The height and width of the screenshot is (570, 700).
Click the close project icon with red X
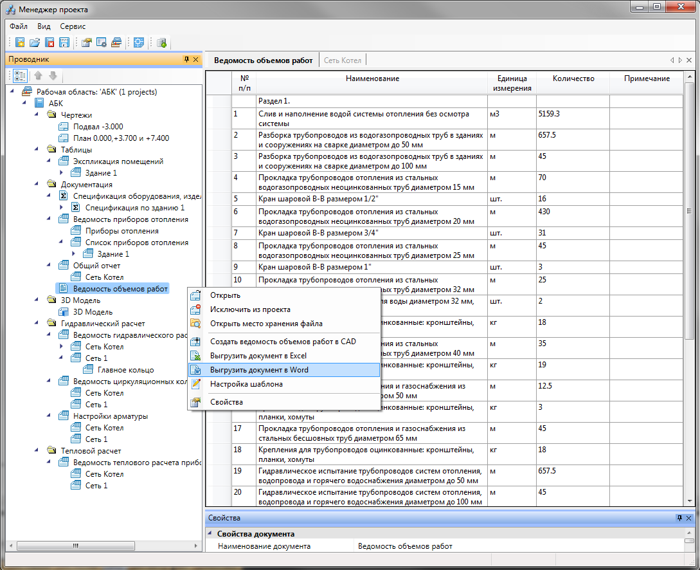[49, 42]
